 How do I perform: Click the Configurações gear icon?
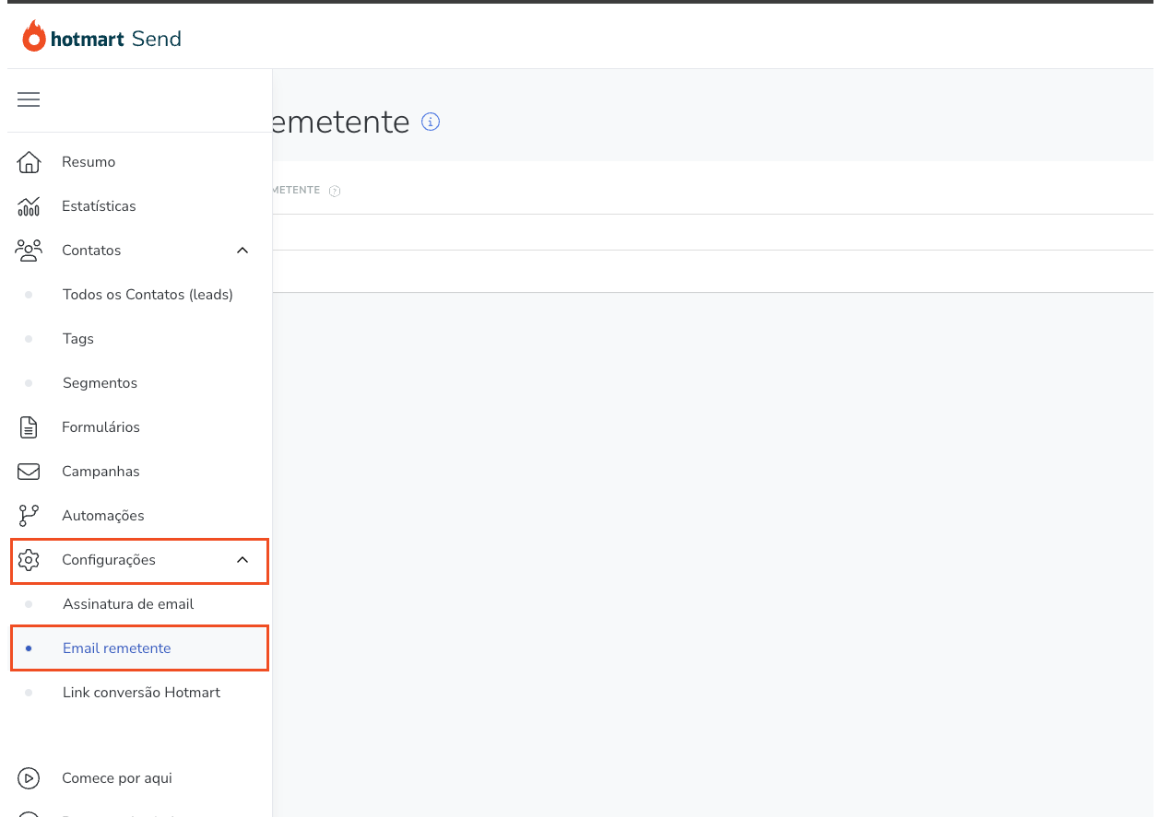(x=29, y=560)
